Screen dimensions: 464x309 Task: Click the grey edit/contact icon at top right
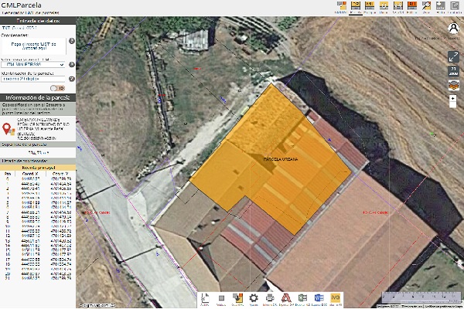pos(455,6)
